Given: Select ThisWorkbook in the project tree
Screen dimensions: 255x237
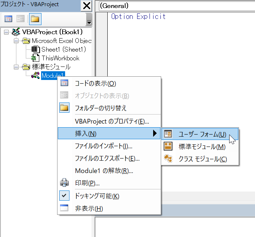Looking at the screenshot, I should pos(60,58).
